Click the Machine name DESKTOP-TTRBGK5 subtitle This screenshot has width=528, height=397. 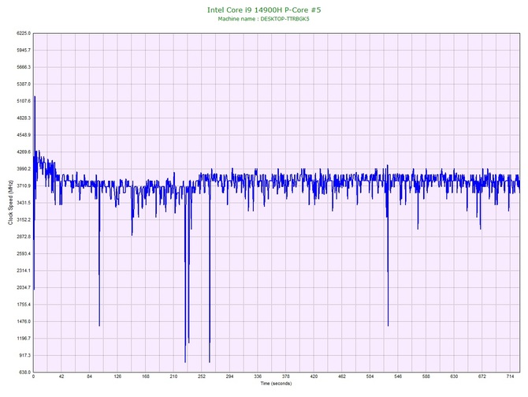[263, 19]
